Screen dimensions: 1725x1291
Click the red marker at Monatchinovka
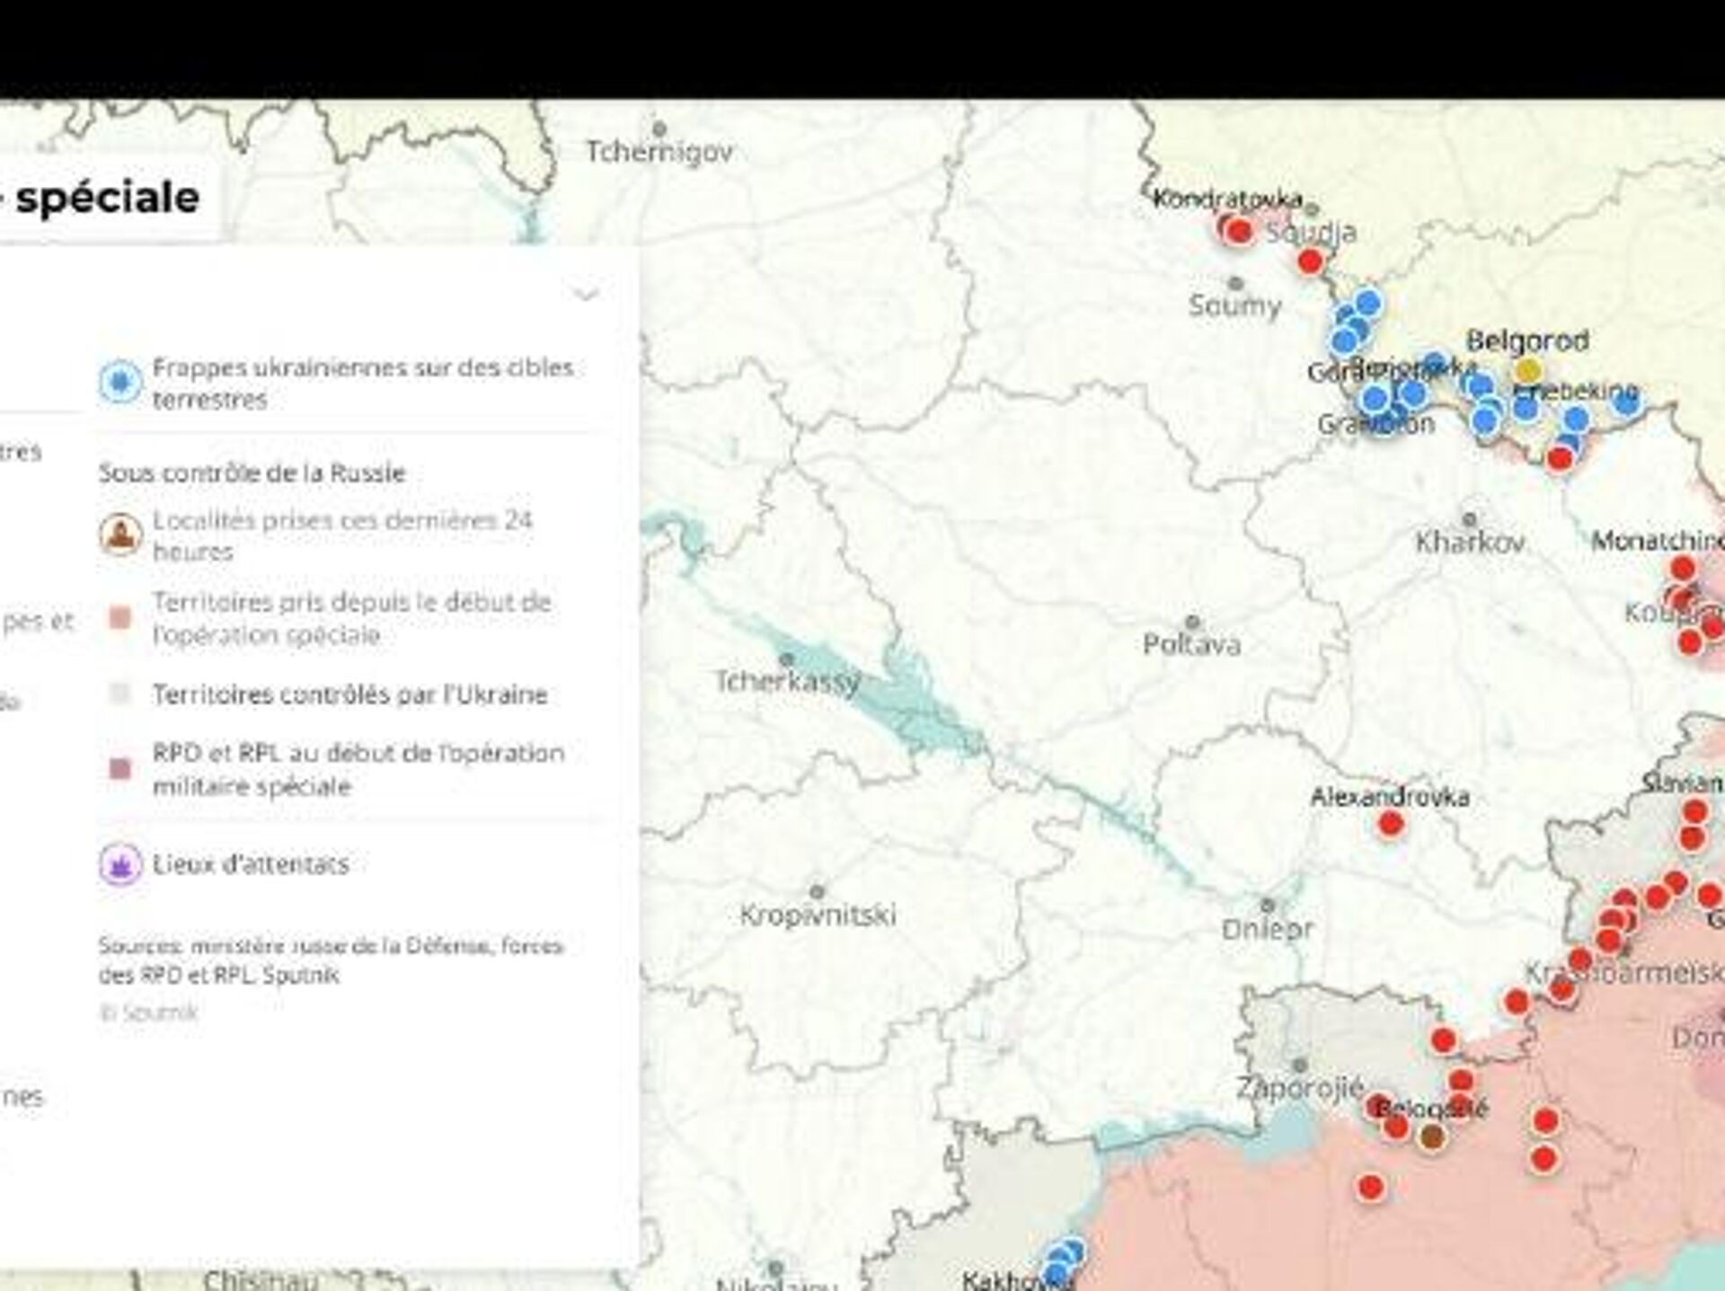tap(1682, 568)
